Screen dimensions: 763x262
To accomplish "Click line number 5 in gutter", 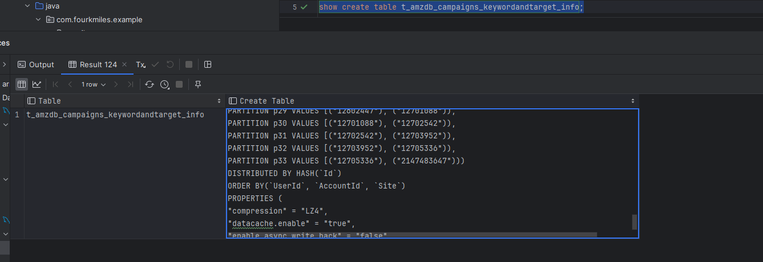I will tap(294, 7).
